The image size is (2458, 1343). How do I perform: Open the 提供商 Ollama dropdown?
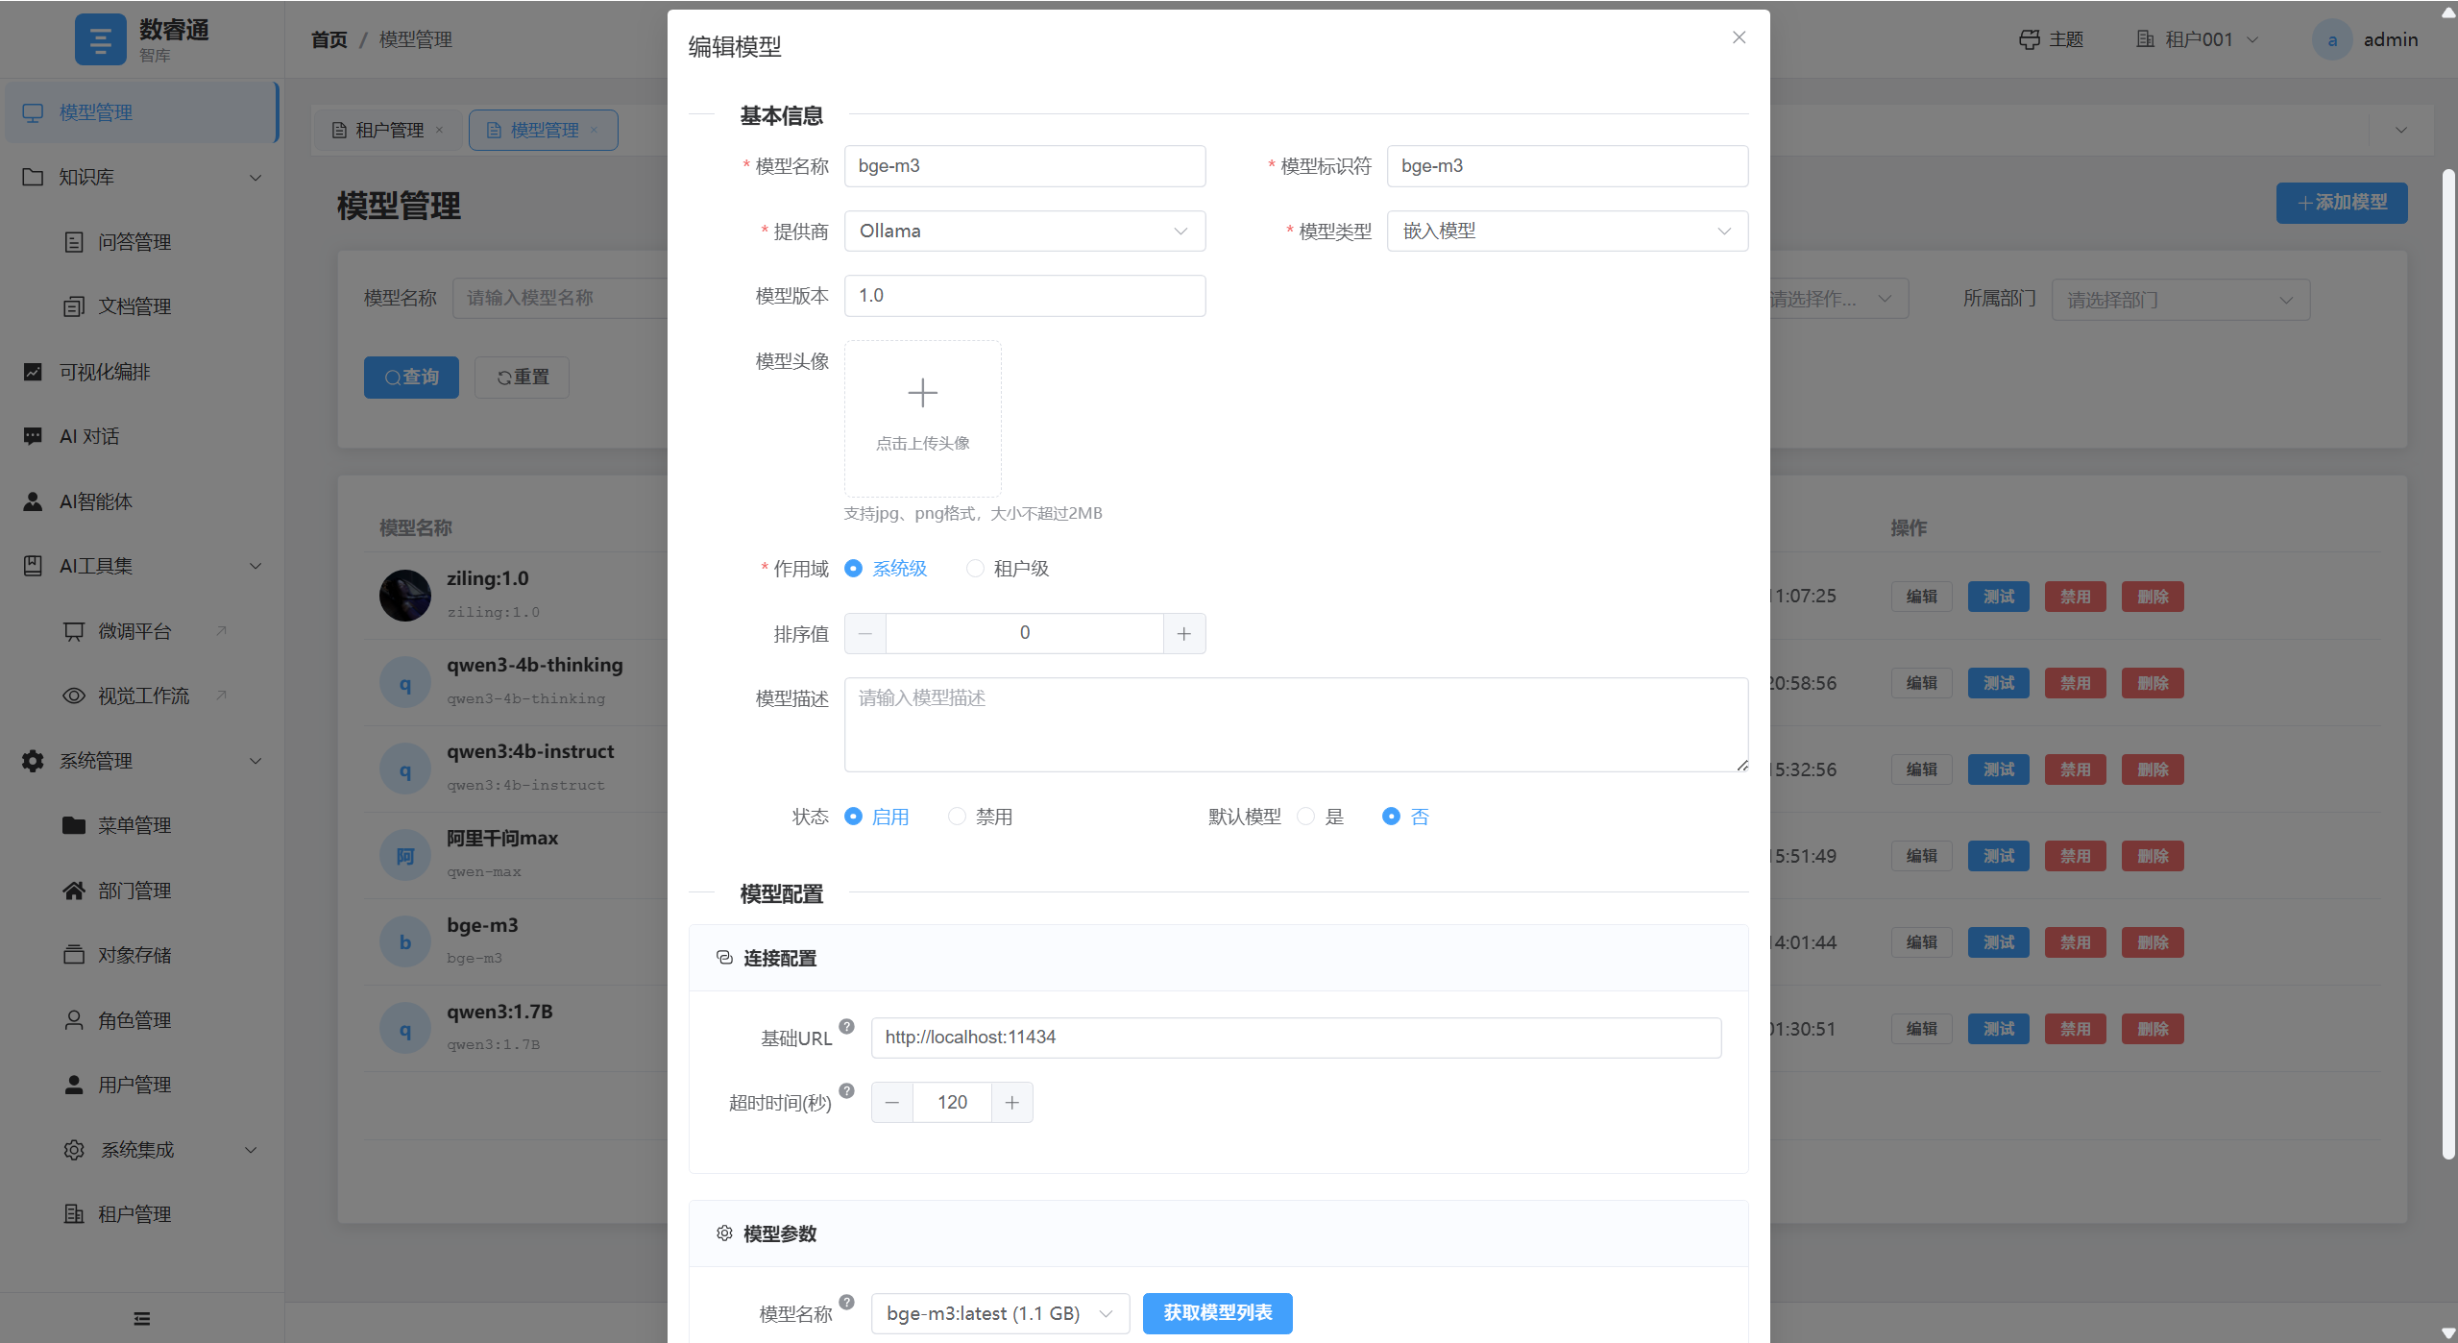click(1024, 232)
